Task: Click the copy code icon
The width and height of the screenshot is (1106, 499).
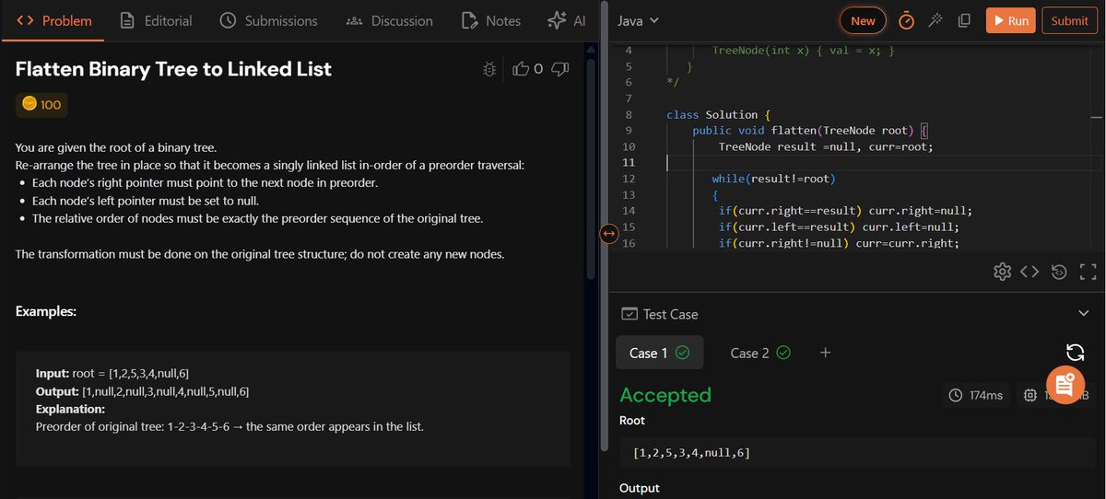Action: [x=964, y=20]
